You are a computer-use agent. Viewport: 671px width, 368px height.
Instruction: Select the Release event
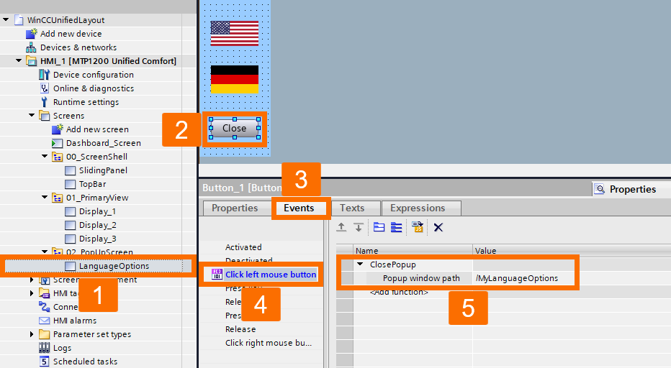click(x=240, y=329)
